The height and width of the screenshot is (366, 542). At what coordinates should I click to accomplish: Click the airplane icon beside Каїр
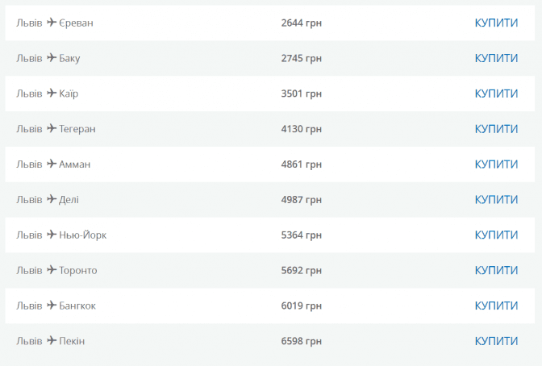click(x=52, y=94)
